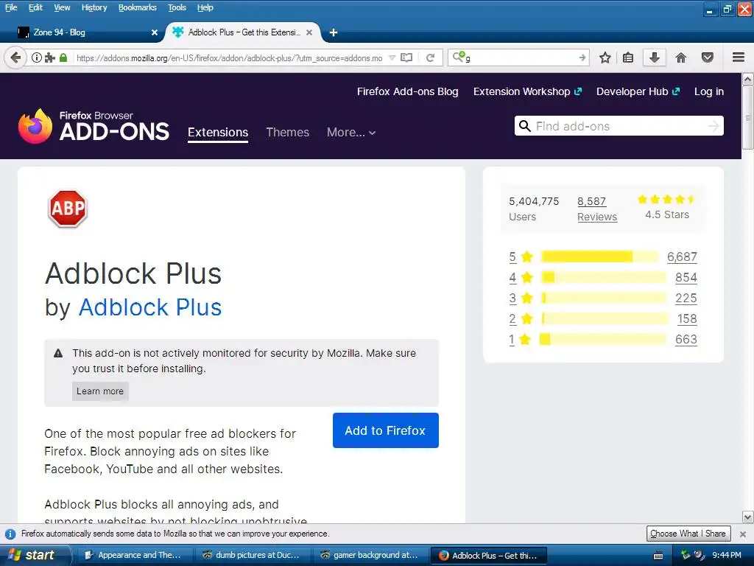Click the ABP stop-sign addon icon

point(68,209)
